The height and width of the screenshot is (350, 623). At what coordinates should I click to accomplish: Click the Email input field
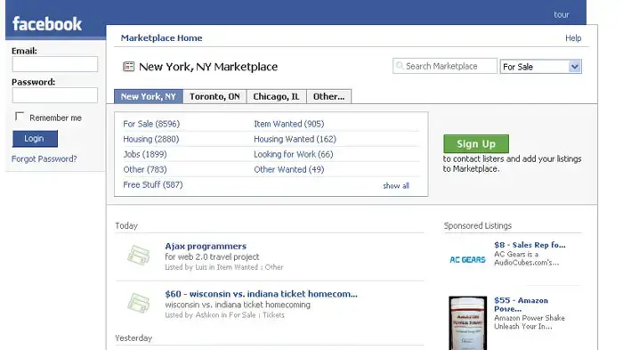(55, 64)
